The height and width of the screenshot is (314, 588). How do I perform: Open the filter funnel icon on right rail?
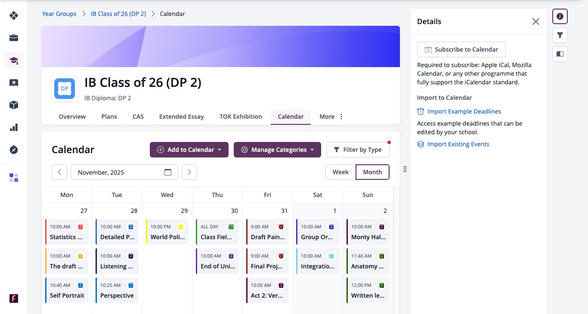pos(560,35)
